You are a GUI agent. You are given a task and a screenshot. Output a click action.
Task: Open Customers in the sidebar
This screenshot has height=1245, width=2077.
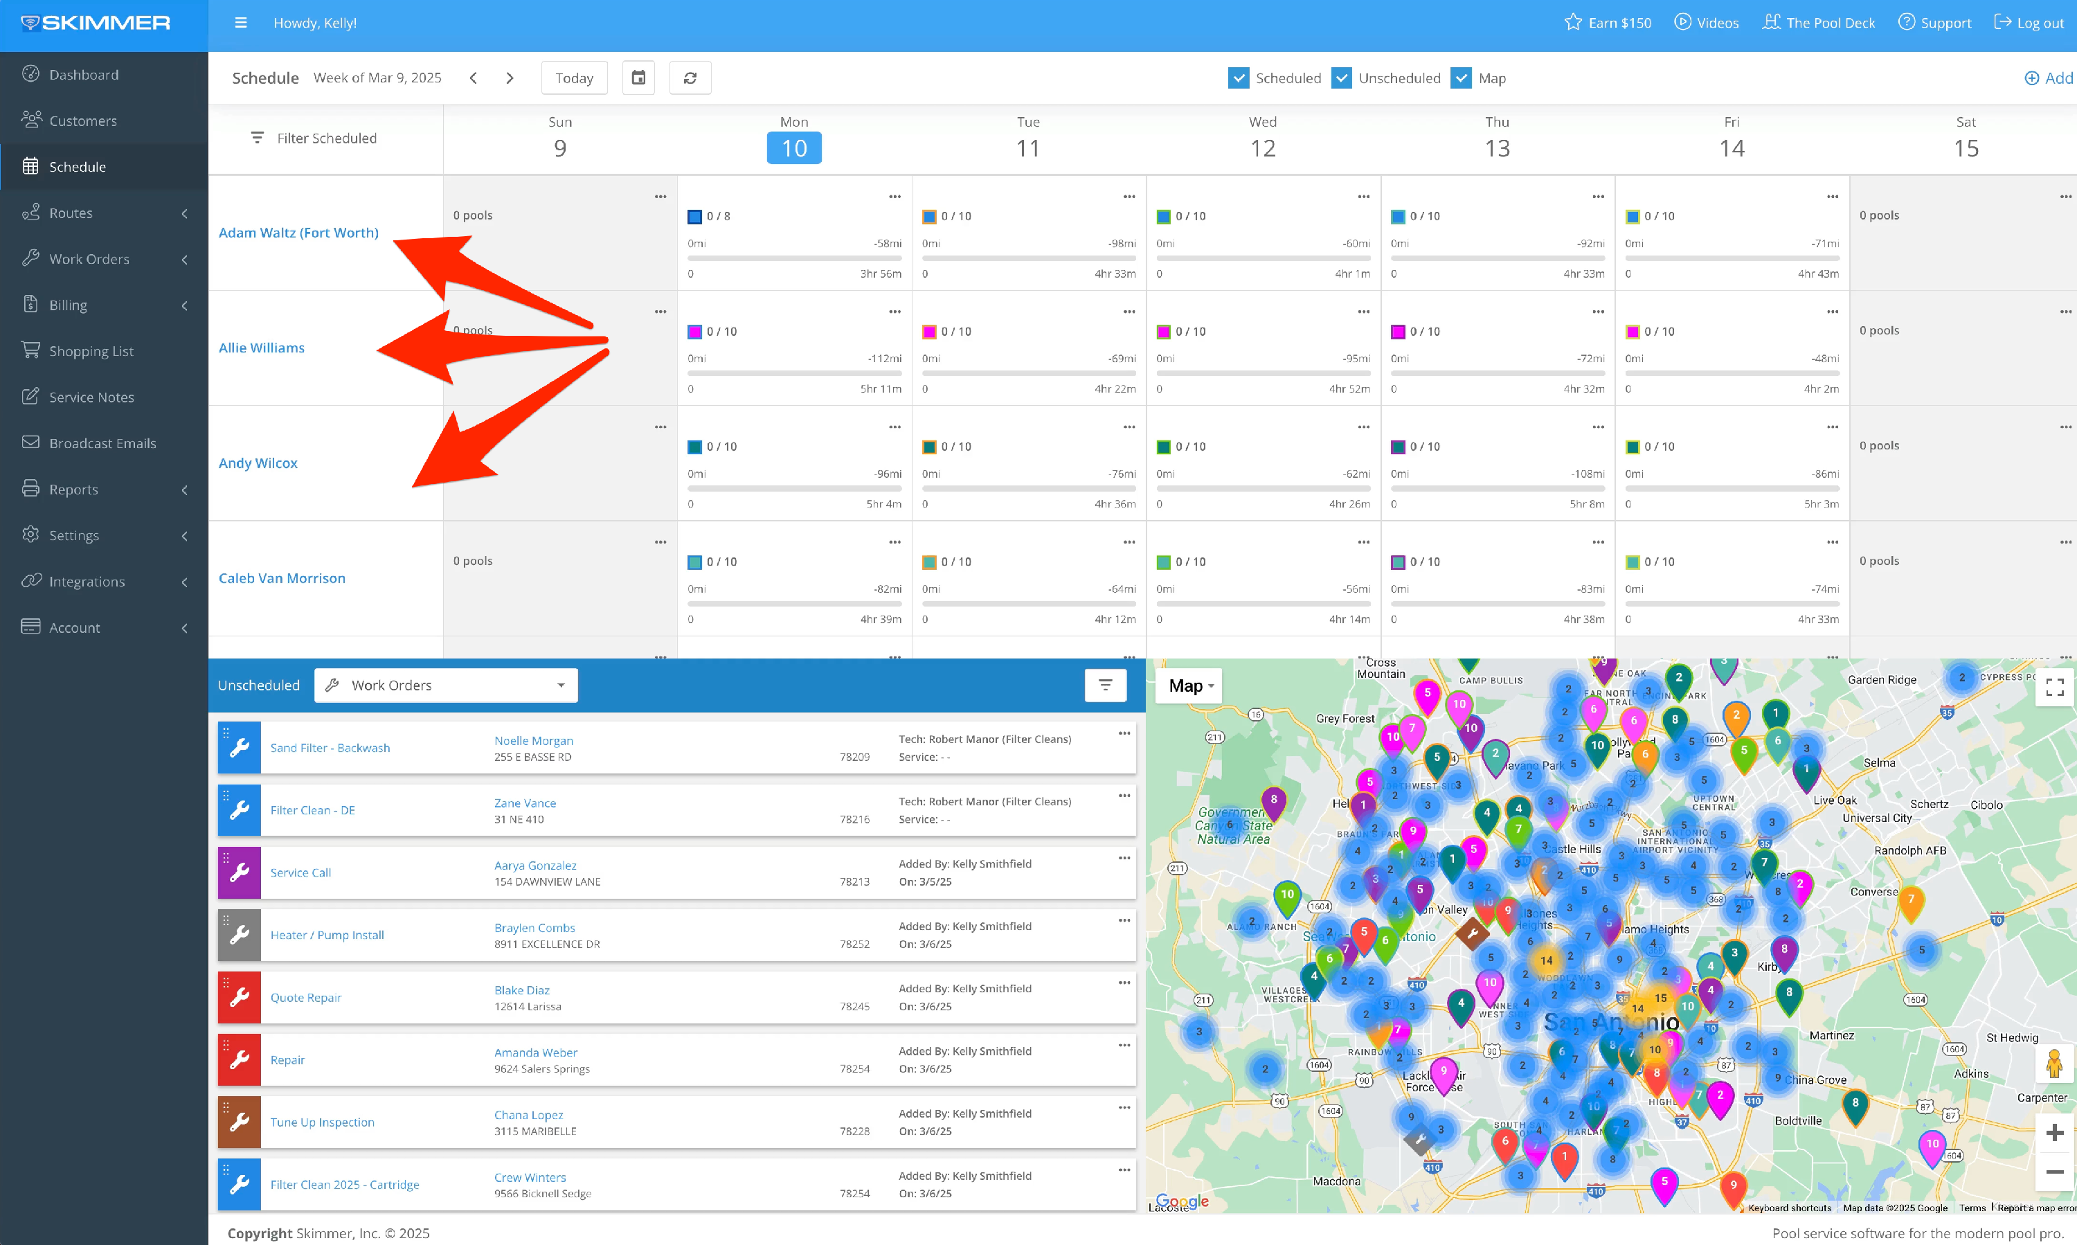click(83, 120)
